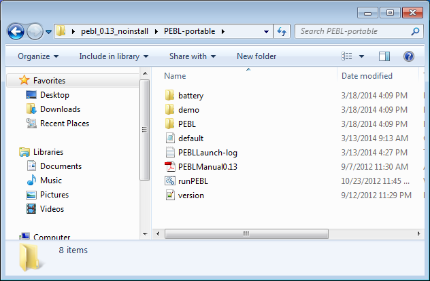
Task: Click the Recent Places icon
Action: point(31,123)
